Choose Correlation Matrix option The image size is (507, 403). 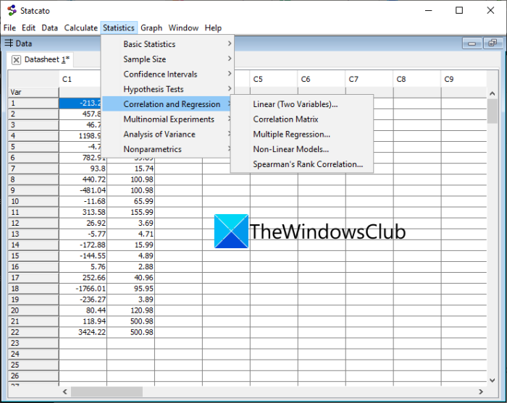point(302,119)
